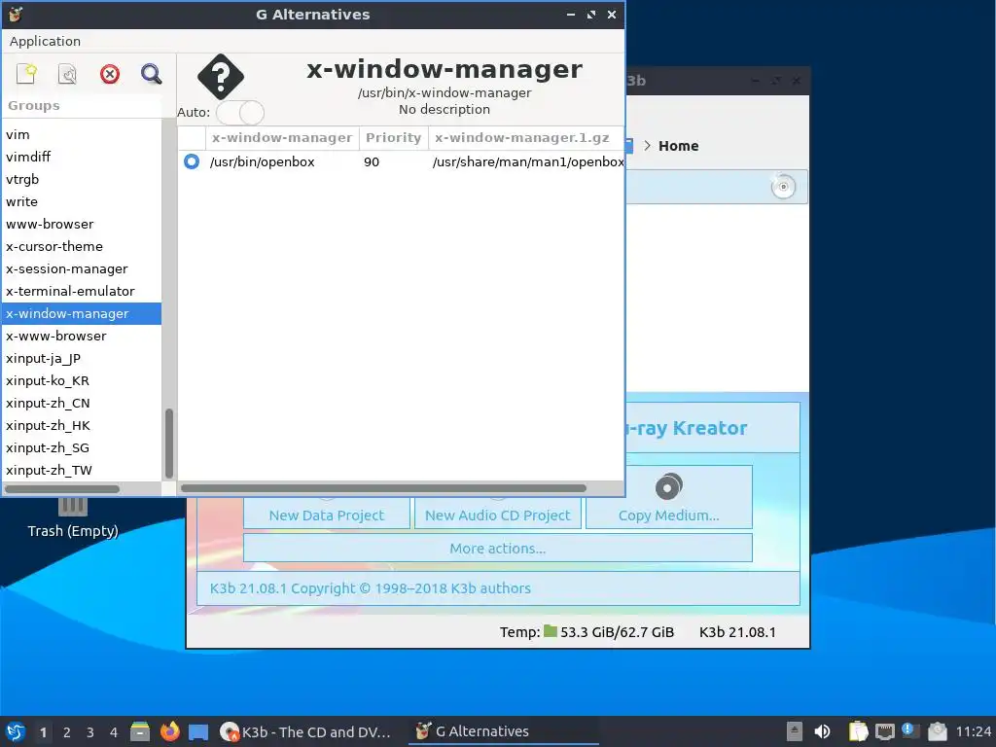Click the horizontal scrollbar under alternatives table
This screenshot has height=747, width=996.
(x=383, y=488)
